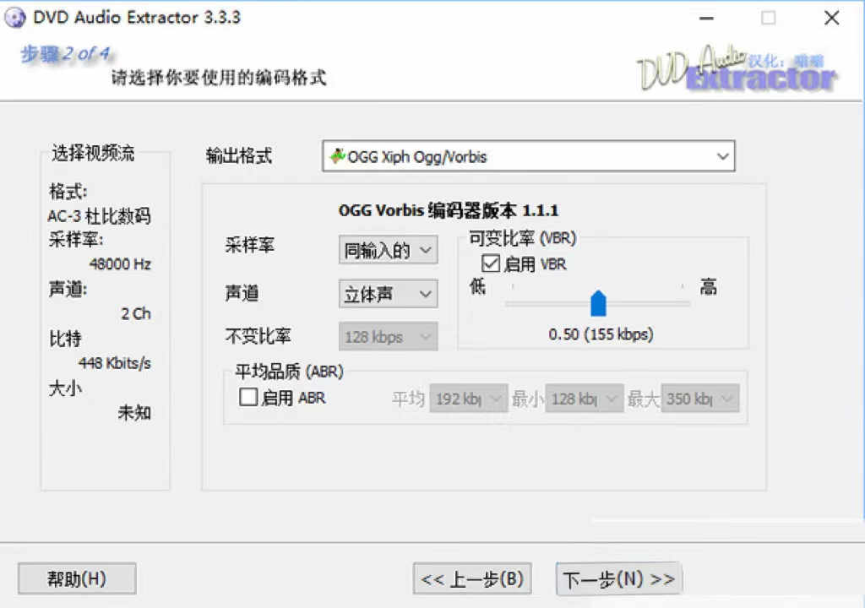Click the 平均品质 (ABR) group label
The width and height of the screenshot is (865, 608).
tap(289, 372)
